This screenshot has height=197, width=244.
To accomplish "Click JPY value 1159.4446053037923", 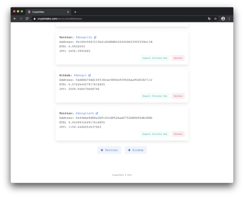I will point(85,127).
